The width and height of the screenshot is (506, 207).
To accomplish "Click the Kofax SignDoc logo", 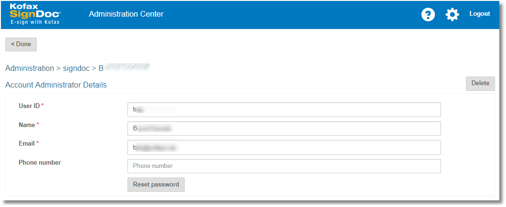I will [35, 14].
